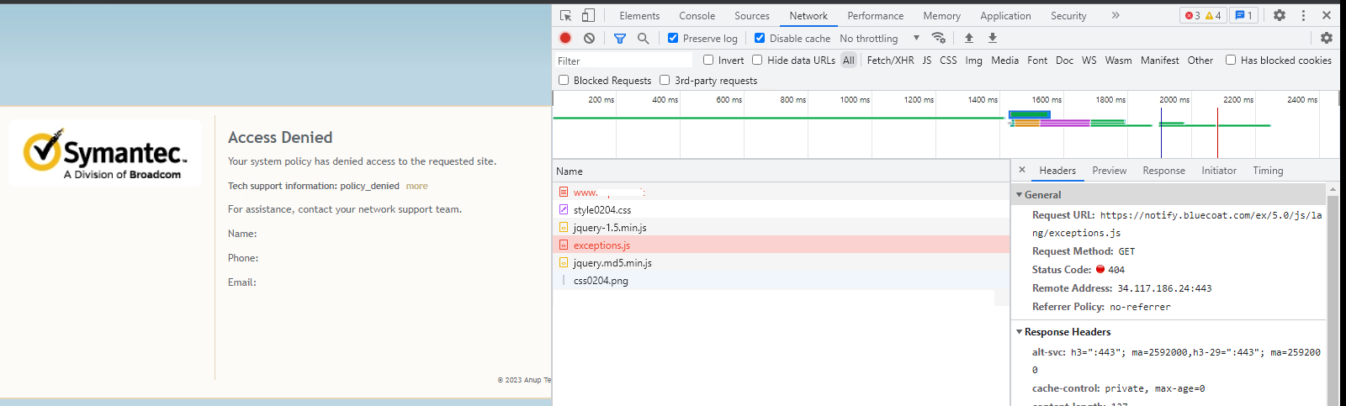Collapse the General headers section
1346x406 pixels.
(1020, 194)
